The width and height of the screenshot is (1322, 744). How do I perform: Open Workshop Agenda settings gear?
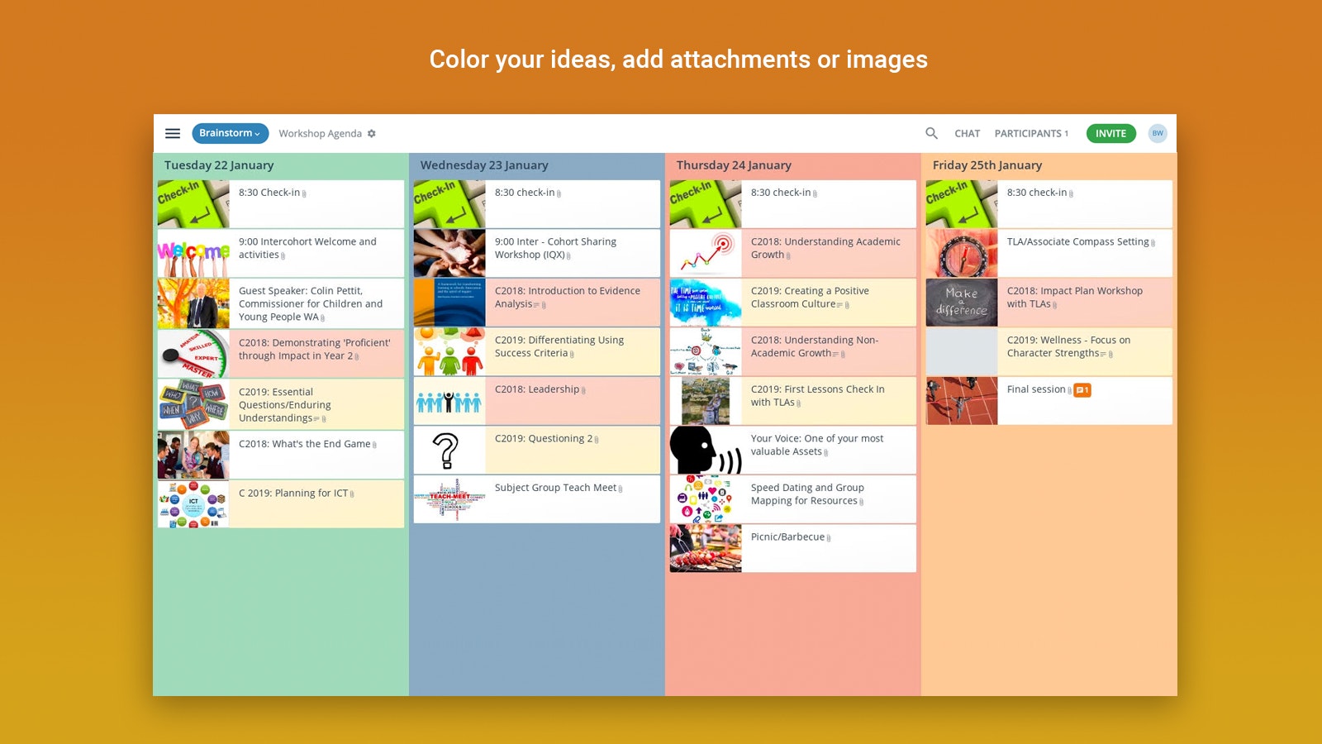pos(371,133)
